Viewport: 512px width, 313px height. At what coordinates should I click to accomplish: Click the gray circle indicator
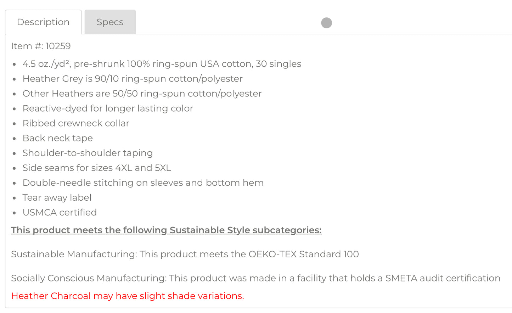point(326,23)
